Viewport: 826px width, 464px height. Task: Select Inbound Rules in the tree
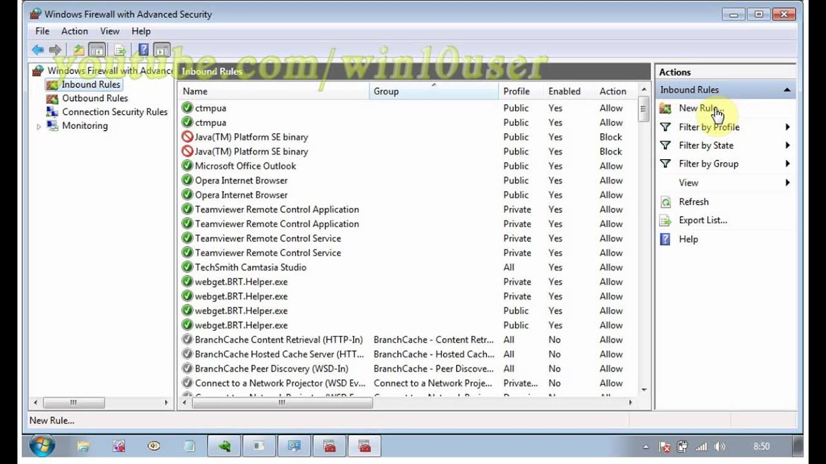pos(91,84)
